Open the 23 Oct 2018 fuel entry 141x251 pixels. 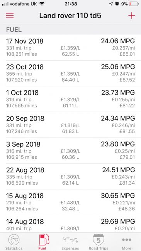click(x=70, y=73)
